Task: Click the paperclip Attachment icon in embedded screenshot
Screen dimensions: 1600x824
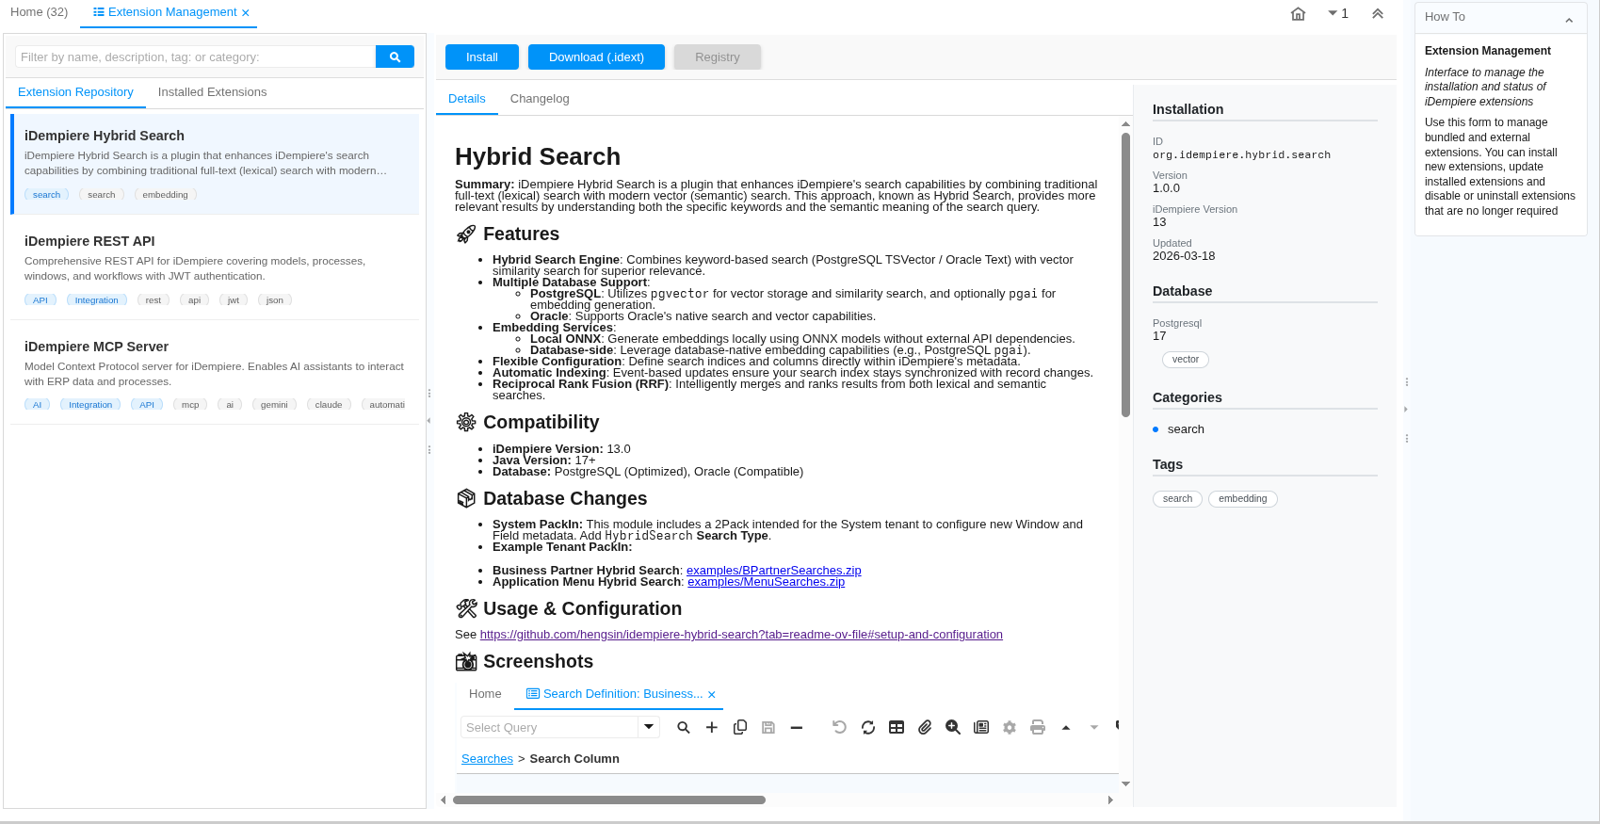Action: (925, 727)
